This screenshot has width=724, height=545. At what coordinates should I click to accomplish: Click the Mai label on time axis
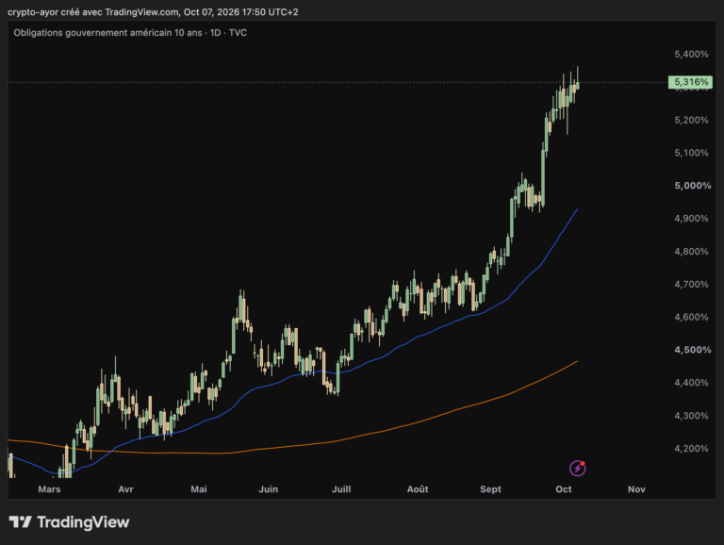[x=199, y=489]
